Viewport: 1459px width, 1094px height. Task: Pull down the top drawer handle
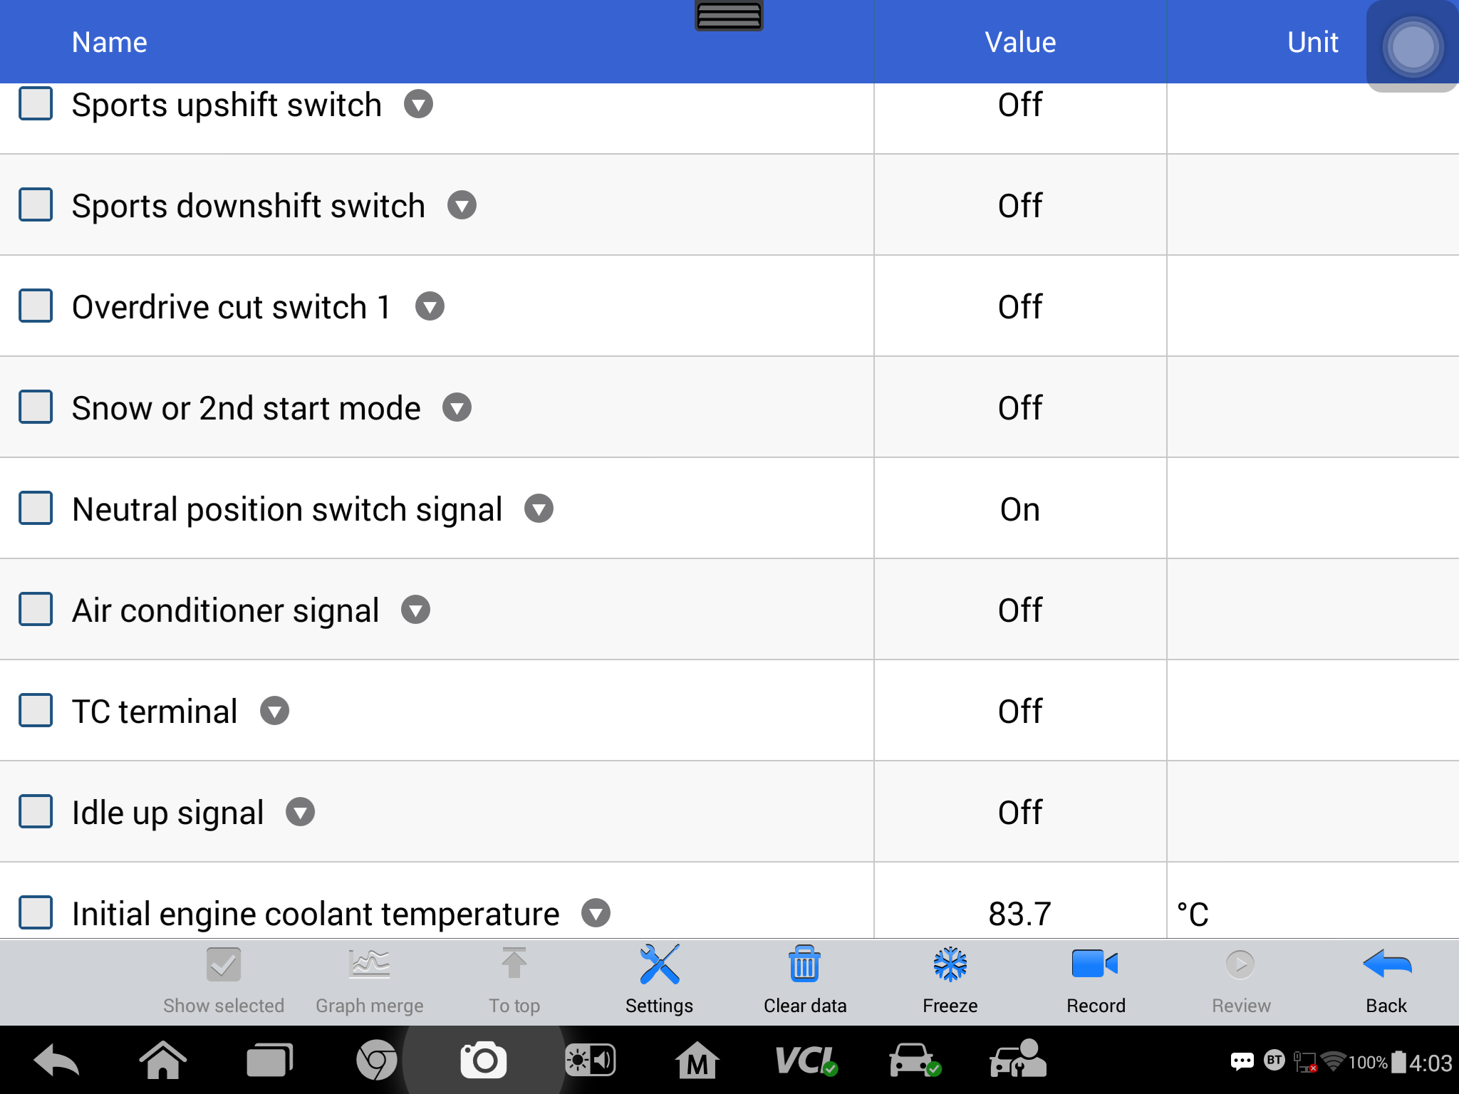tap(729, 15)
